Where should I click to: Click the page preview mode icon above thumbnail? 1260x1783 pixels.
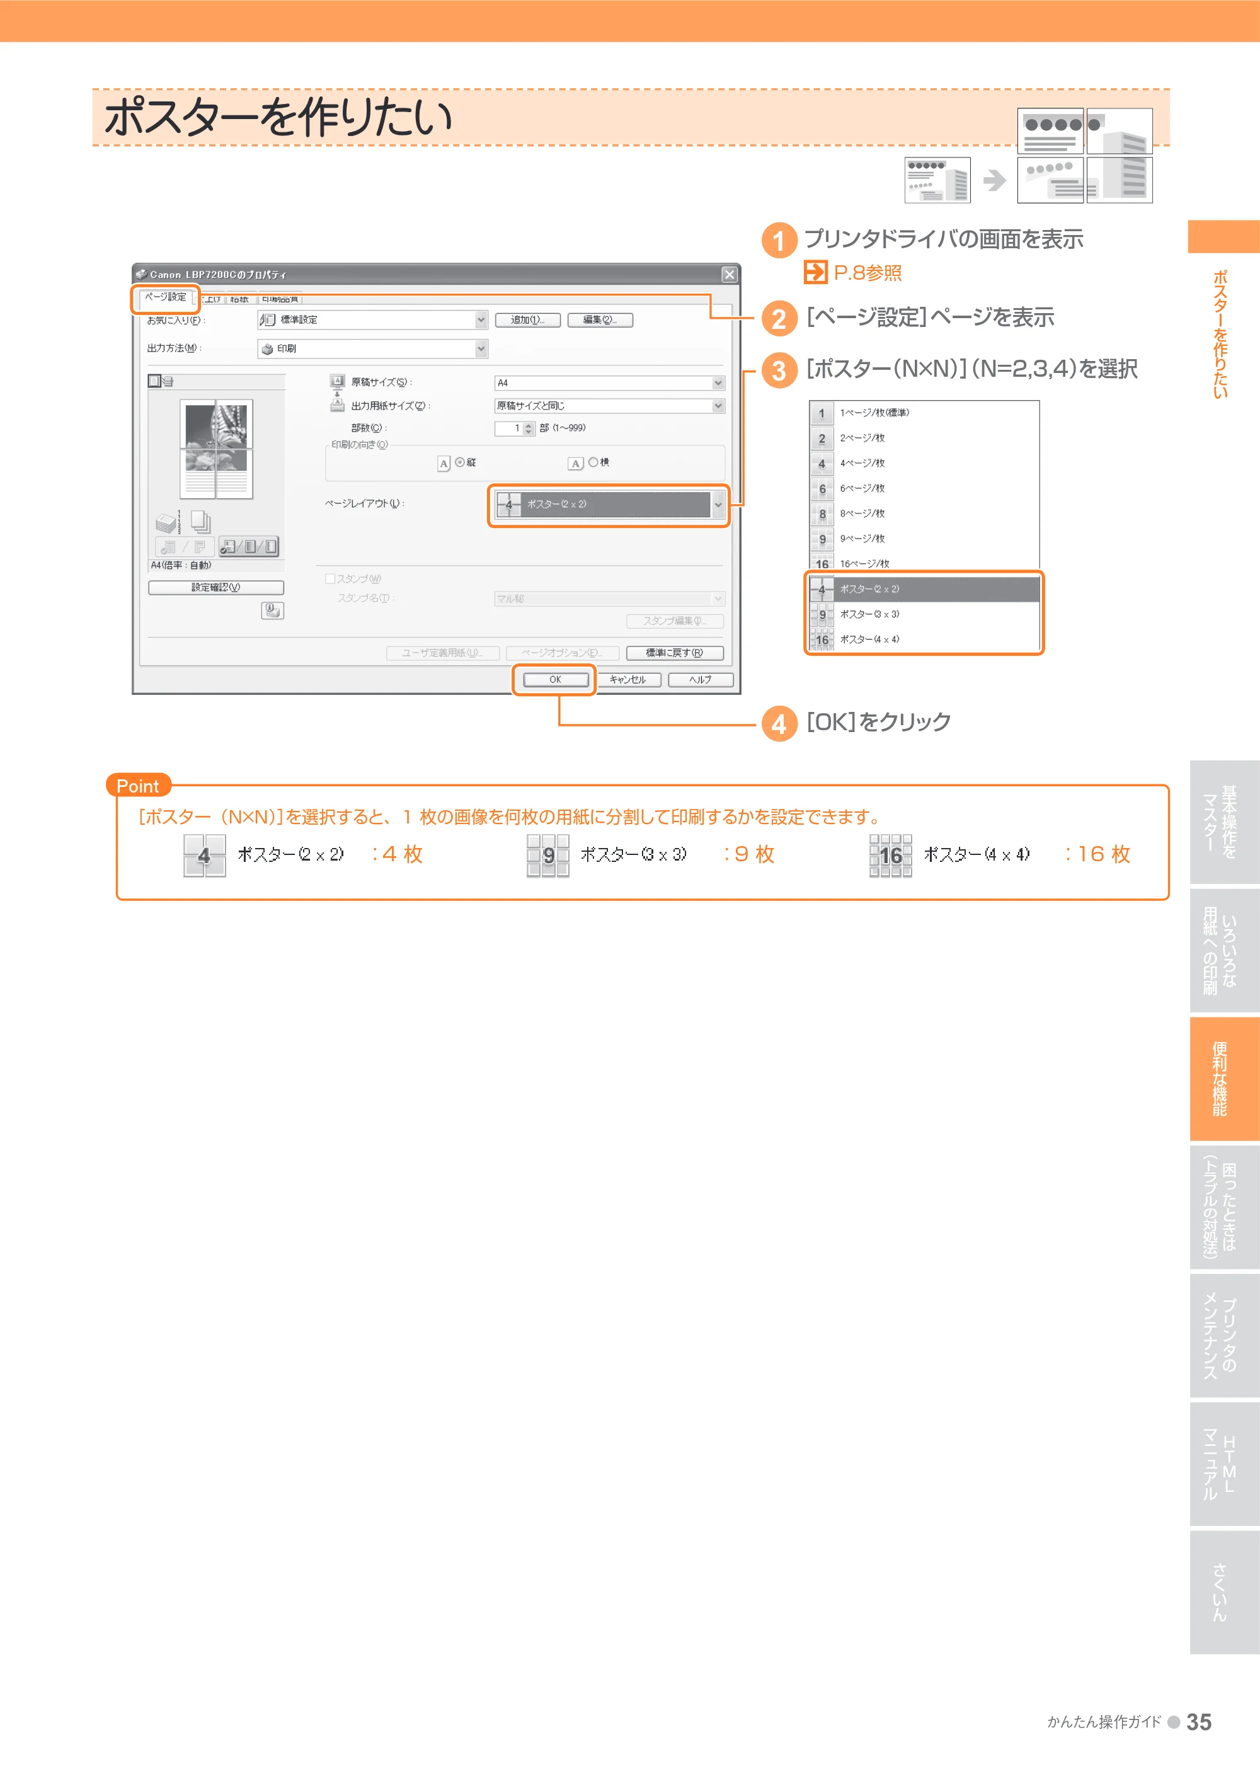(x=154, y=381)
